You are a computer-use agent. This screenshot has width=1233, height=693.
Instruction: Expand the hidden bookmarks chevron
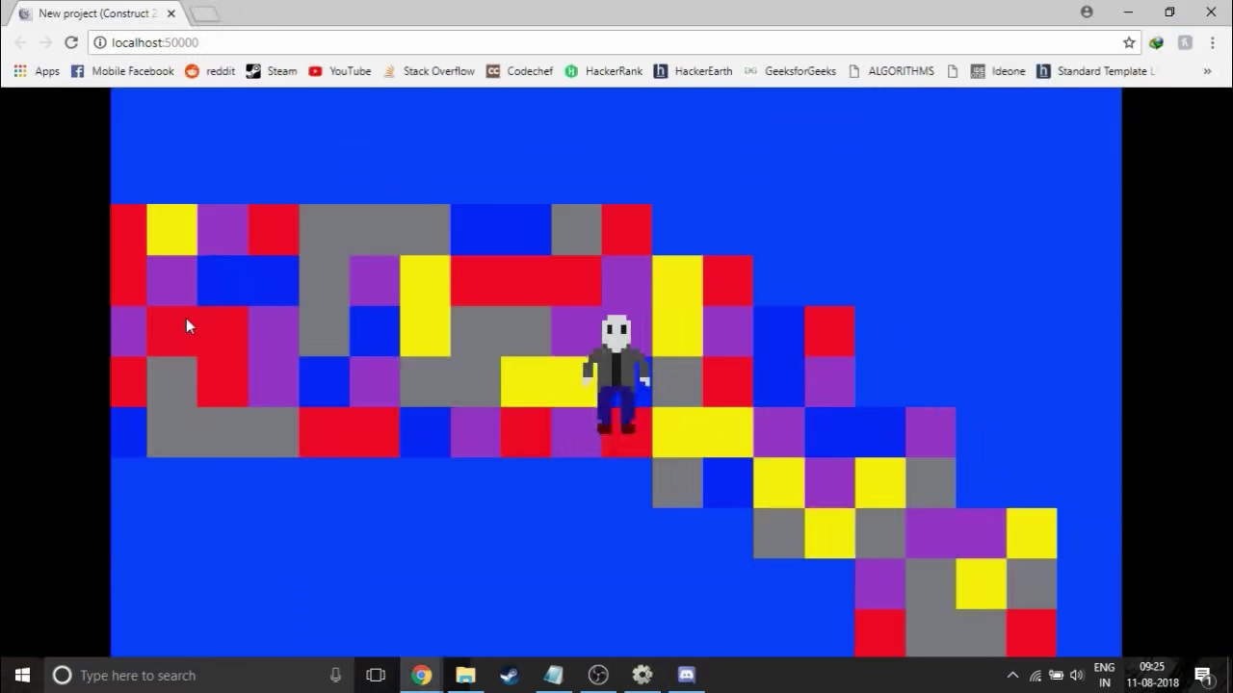1207,71
